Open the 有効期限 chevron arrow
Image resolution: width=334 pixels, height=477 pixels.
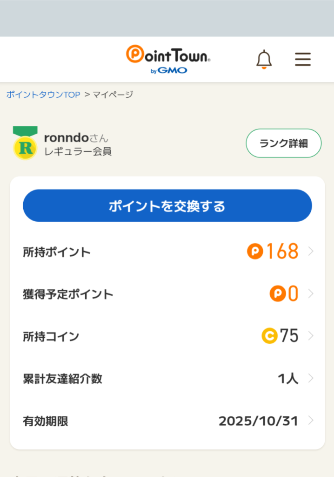(x=311, y=421)
